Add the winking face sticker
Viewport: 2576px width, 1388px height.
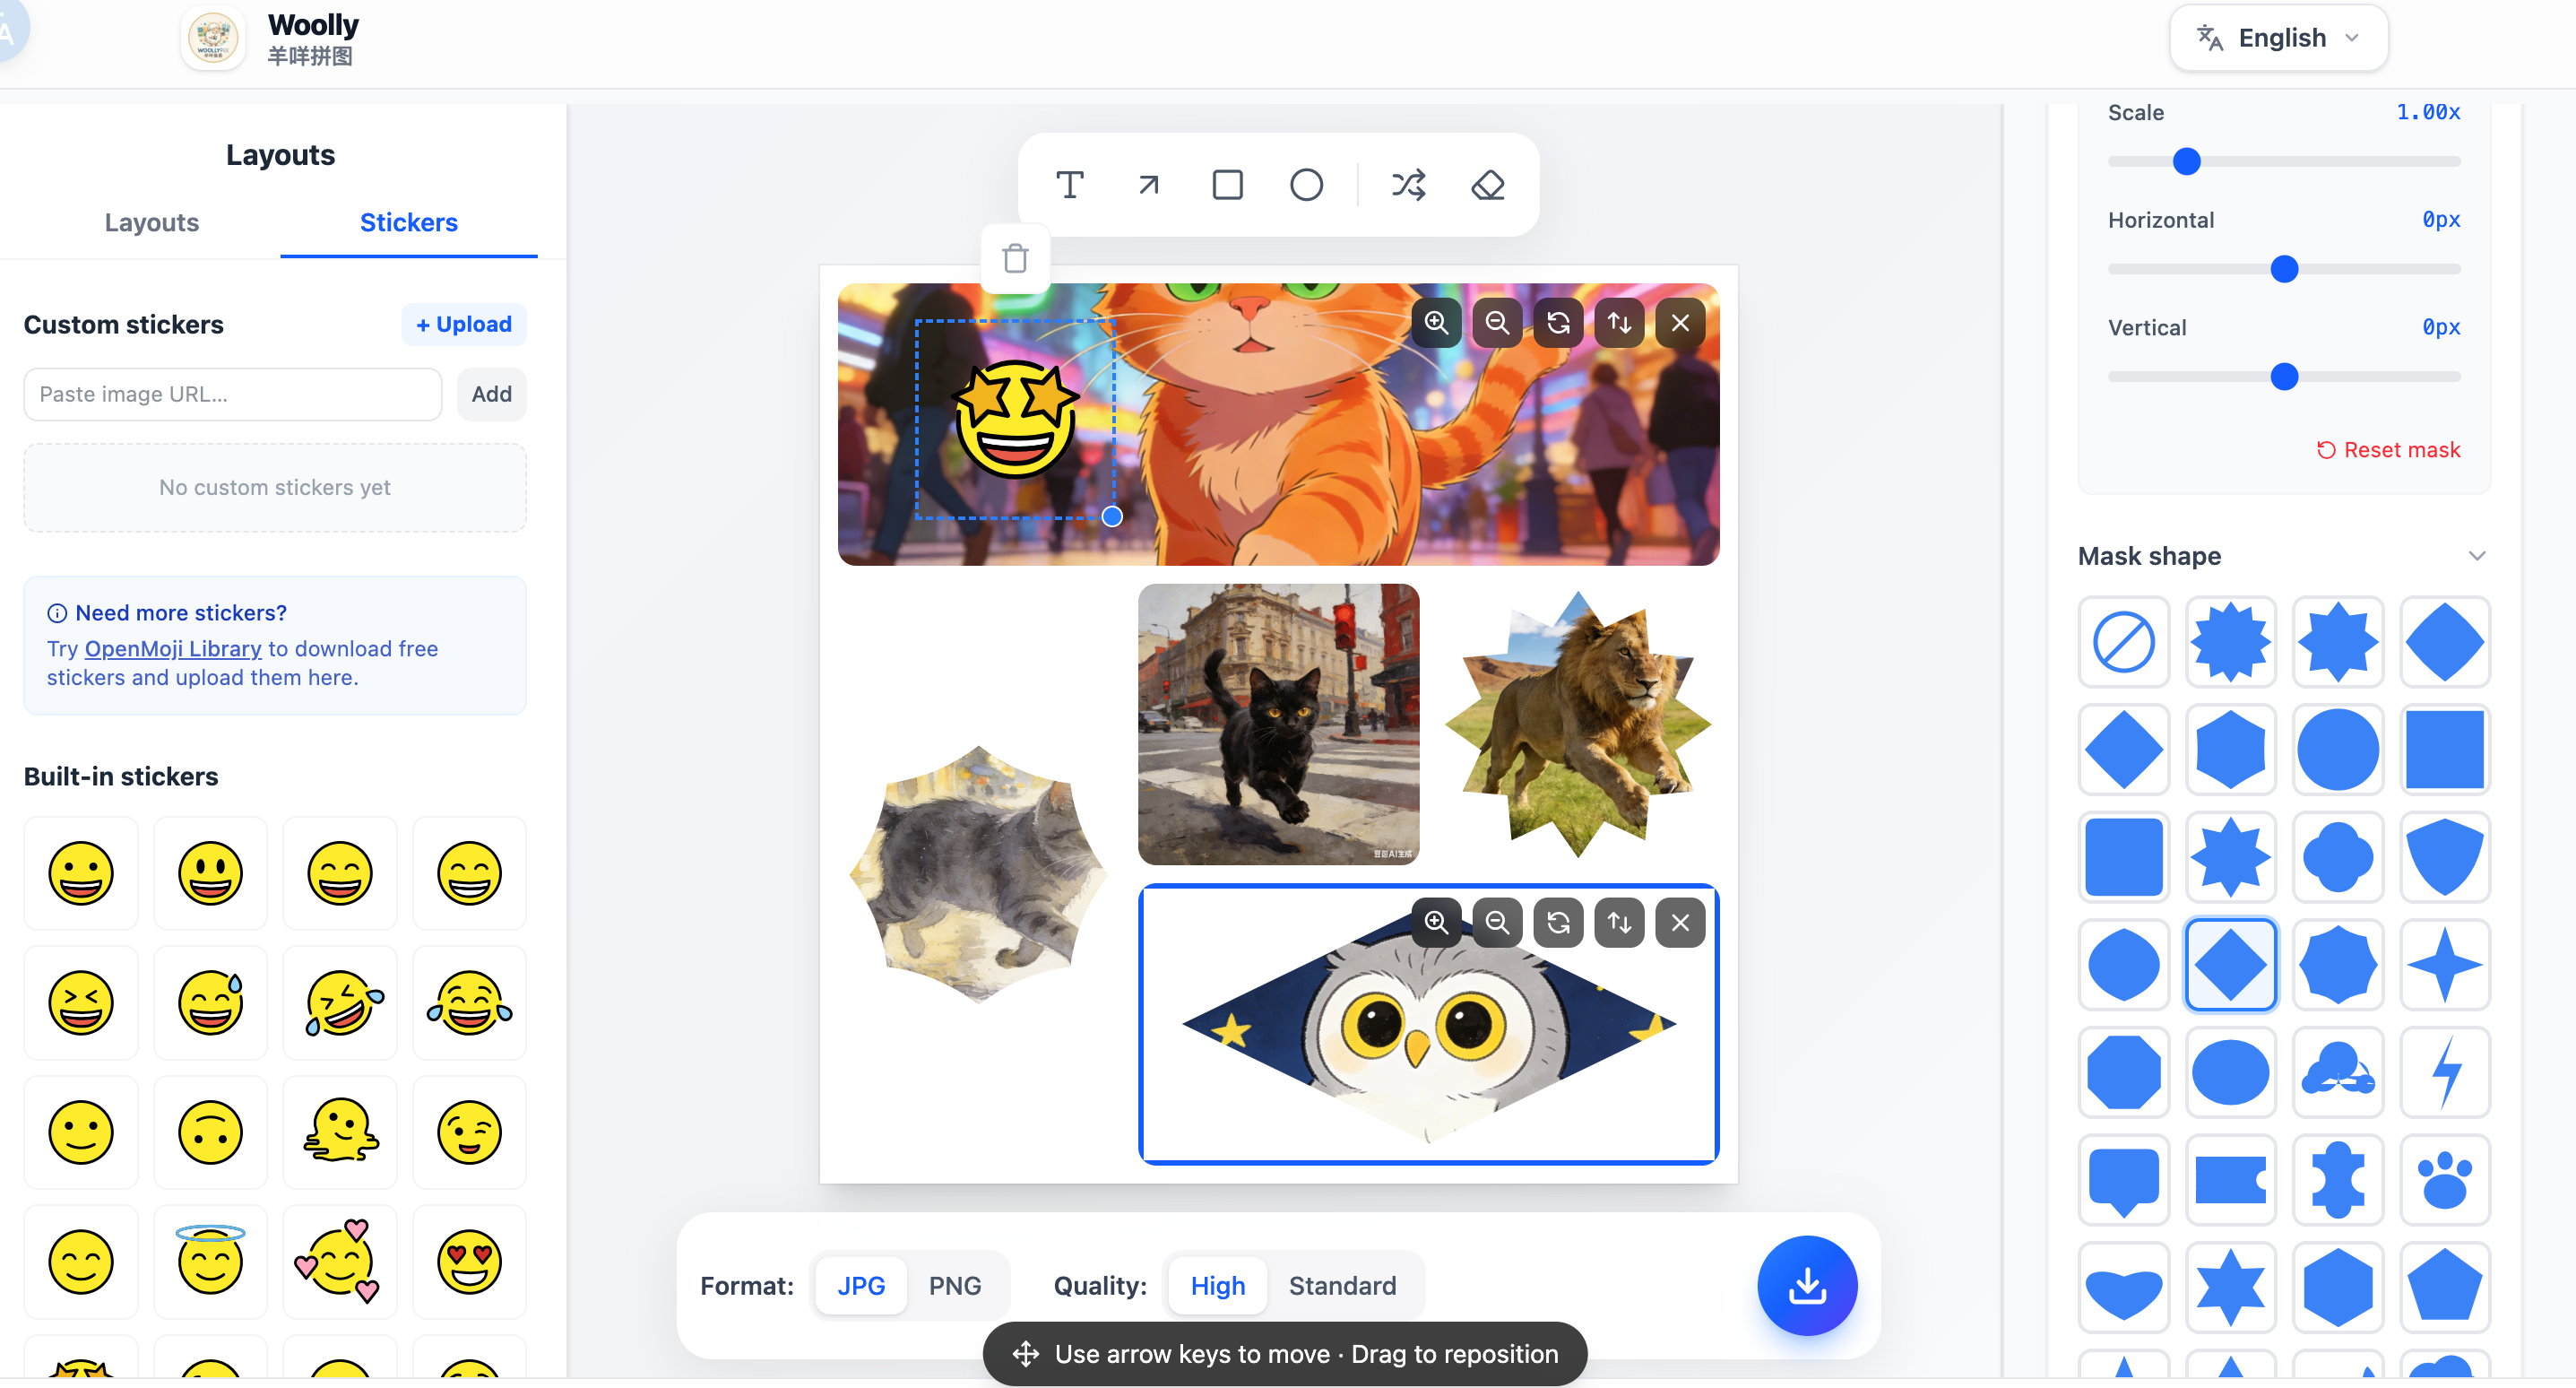click(469, 1132)
